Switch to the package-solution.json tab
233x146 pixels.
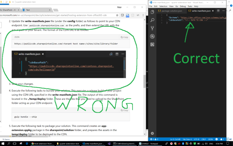point(170,11)
